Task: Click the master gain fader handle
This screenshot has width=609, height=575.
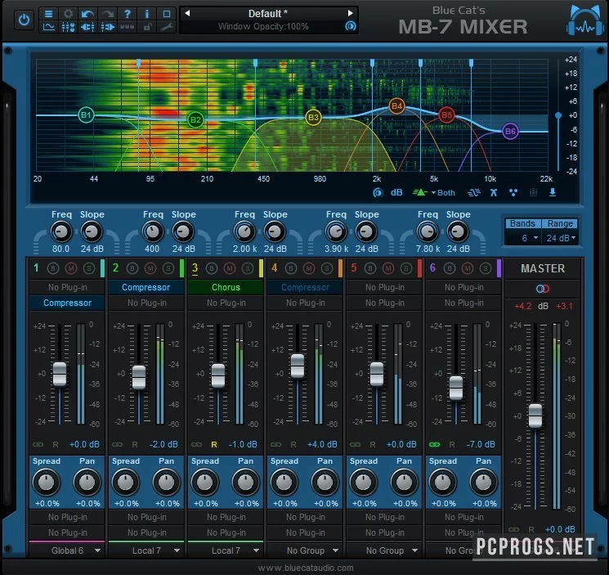Action: coord(535,416)
